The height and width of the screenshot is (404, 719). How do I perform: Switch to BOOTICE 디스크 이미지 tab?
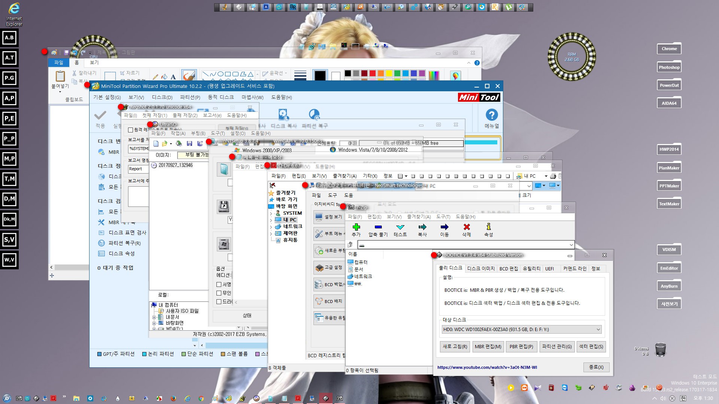click(x=481, y=269)
